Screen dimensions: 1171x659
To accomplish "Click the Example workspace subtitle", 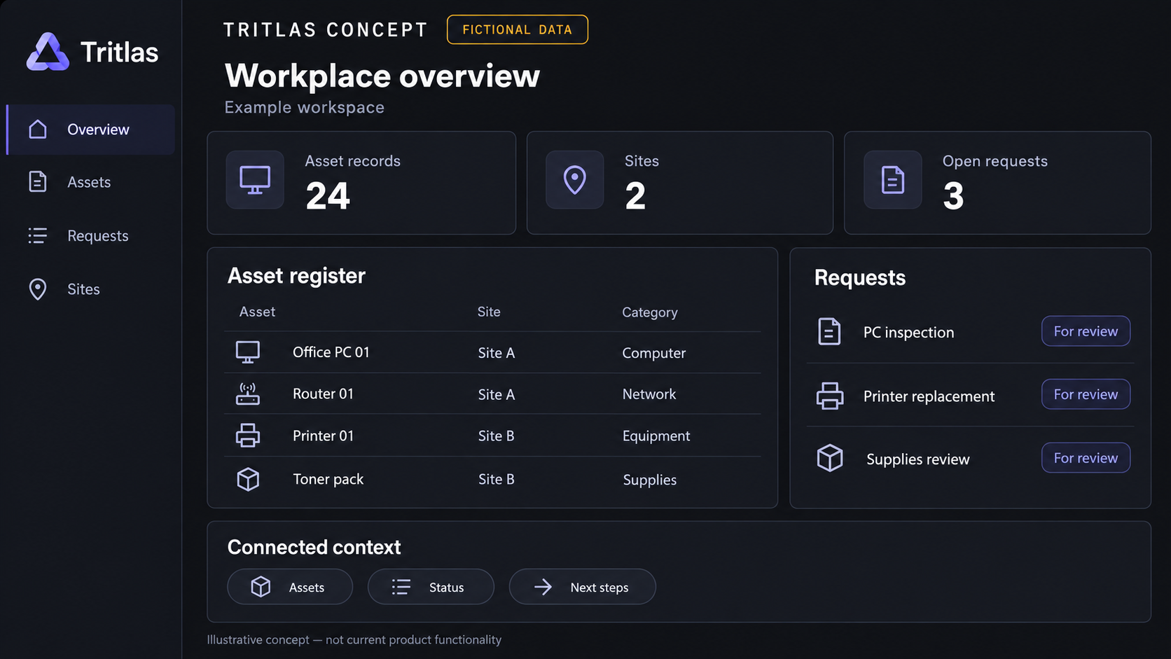I will (x=304, y=107).
